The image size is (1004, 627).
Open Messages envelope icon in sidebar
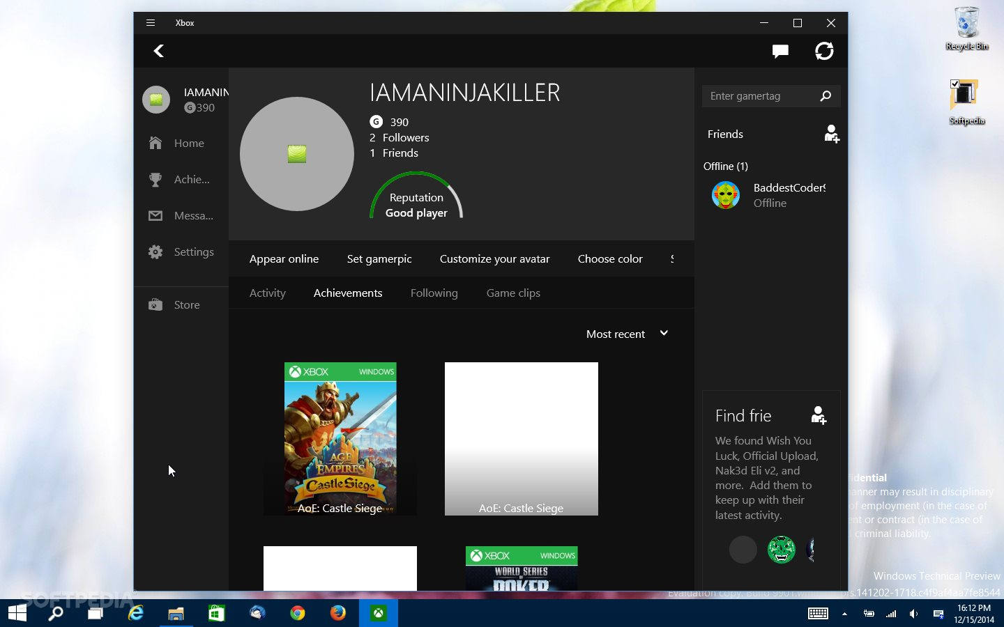pos(155,215)
